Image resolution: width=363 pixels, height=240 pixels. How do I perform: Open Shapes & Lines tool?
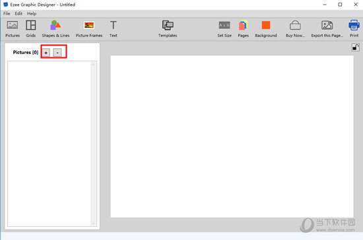click(55, 29)
